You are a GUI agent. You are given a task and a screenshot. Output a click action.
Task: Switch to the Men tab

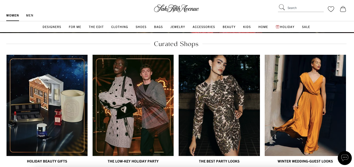[x=30, y=15]
